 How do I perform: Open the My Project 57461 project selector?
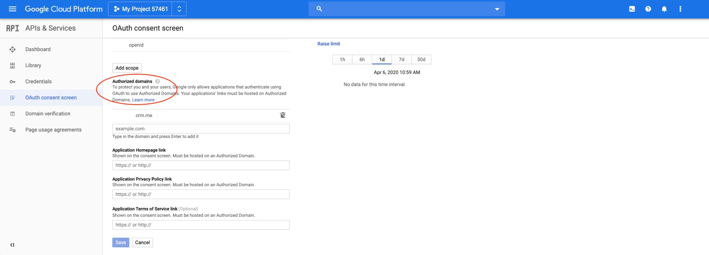[141, 9]
